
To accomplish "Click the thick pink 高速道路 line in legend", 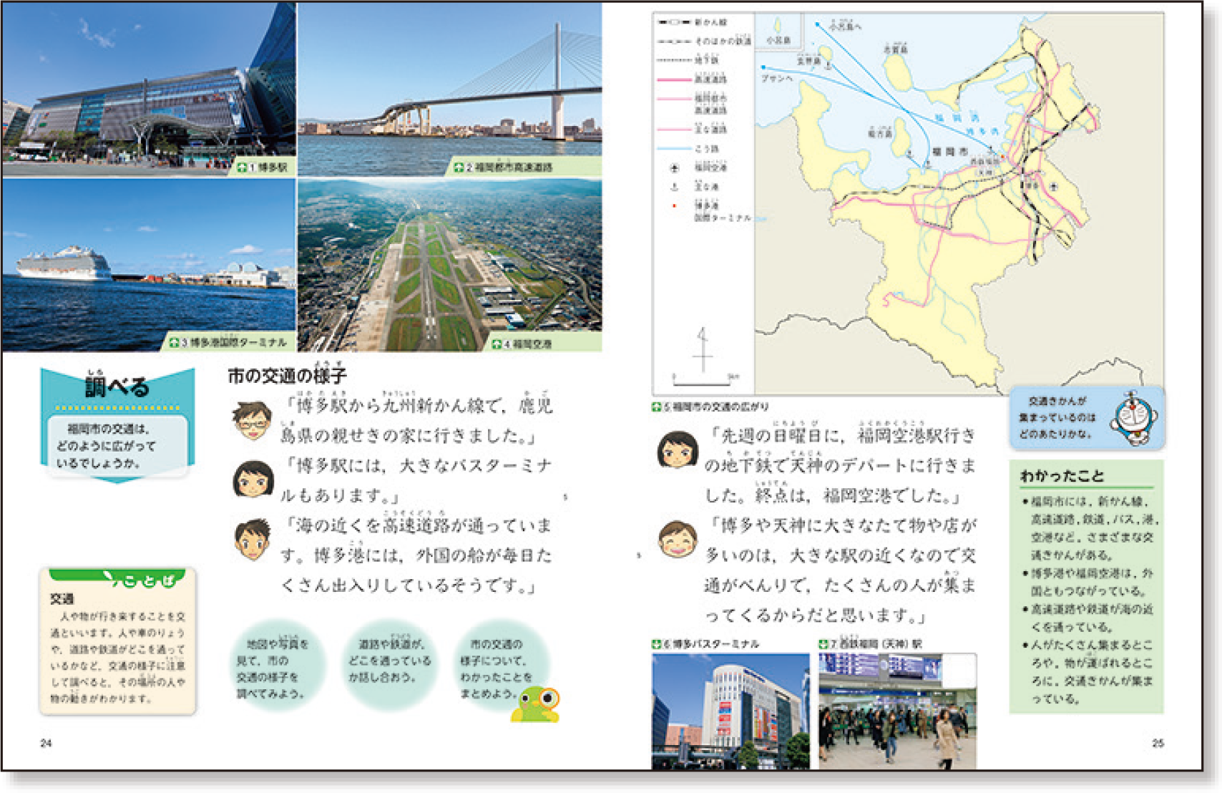I will 674,79.
